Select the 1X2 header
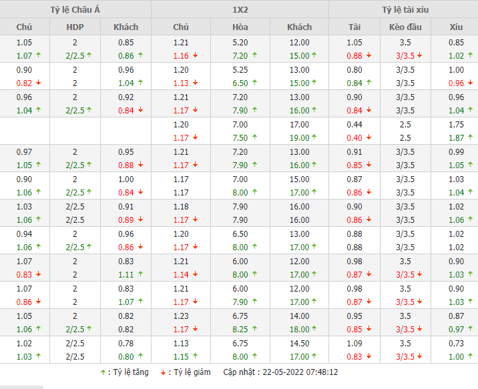The image size is (478, 389). click(x=240, y=9)
